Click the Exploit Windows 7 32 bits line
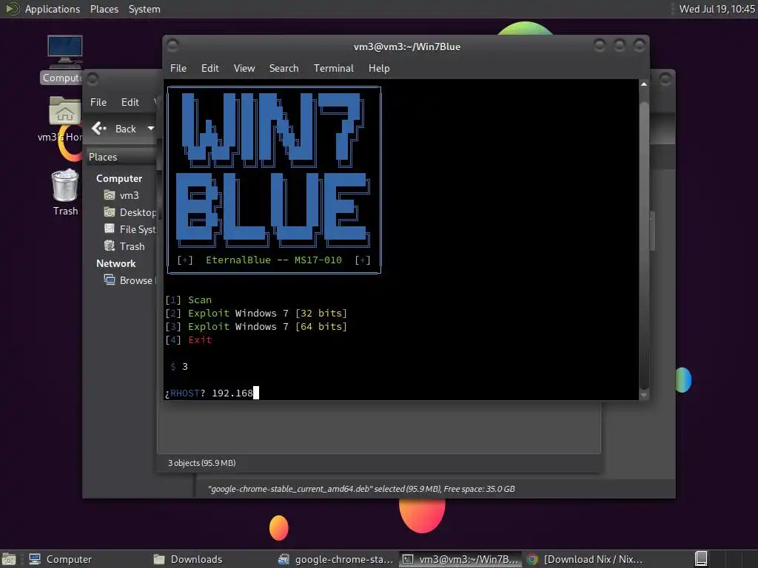The height and width of the screenshot is (568, 758). click(256, 313)
